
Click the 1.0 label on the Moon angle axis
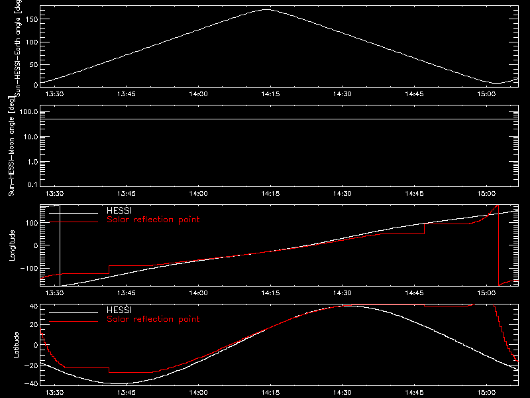click(32, 162)
